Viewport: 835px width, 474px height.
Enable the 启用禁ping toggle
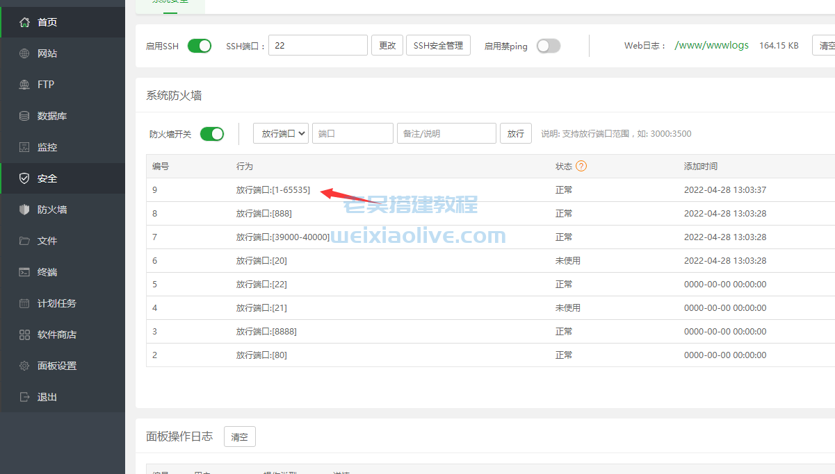coord(549,45)
